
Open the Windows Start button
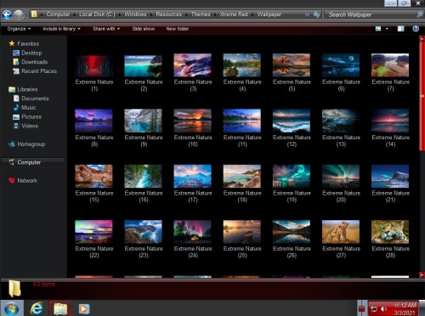click(x=12, y=308)
